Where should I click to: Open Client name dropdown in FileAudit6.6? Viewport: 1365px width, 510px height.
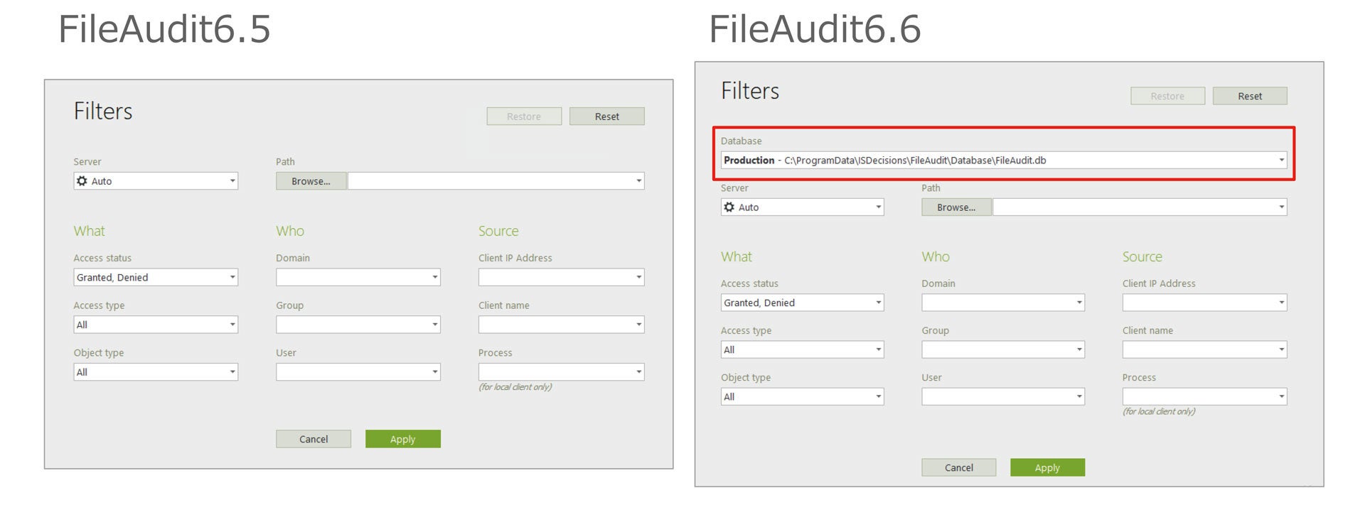1205,349
